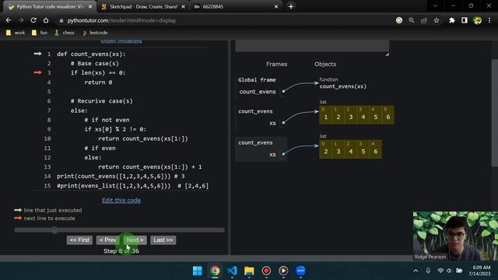
Task: Open the Extensions puzzle icon
Action: coord(451,20)
